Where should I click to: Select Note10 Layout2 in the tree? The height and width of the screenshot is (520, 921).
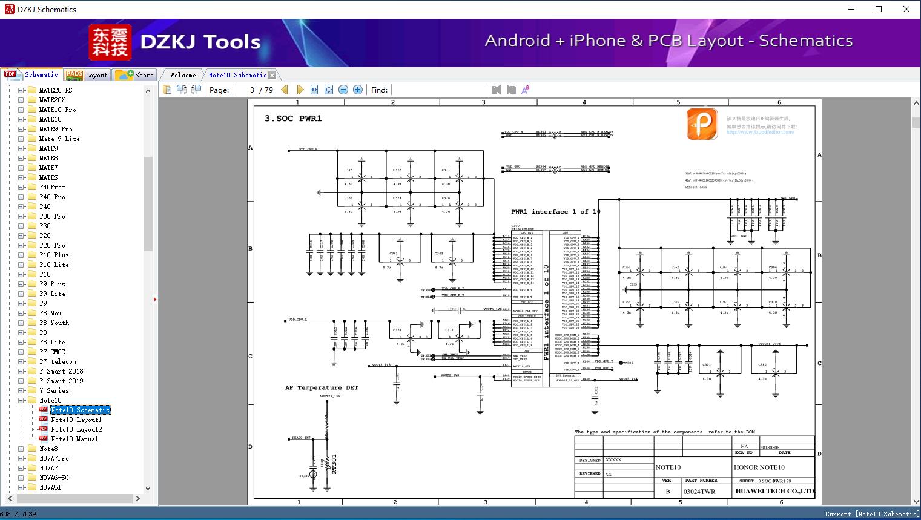(76, 429)
